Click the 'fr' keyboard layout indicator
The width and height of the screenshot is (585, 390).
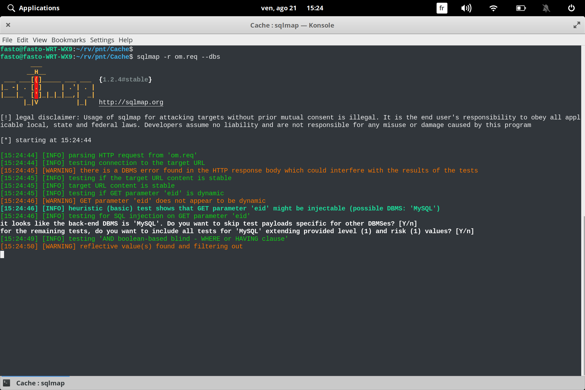pos(441,8)
